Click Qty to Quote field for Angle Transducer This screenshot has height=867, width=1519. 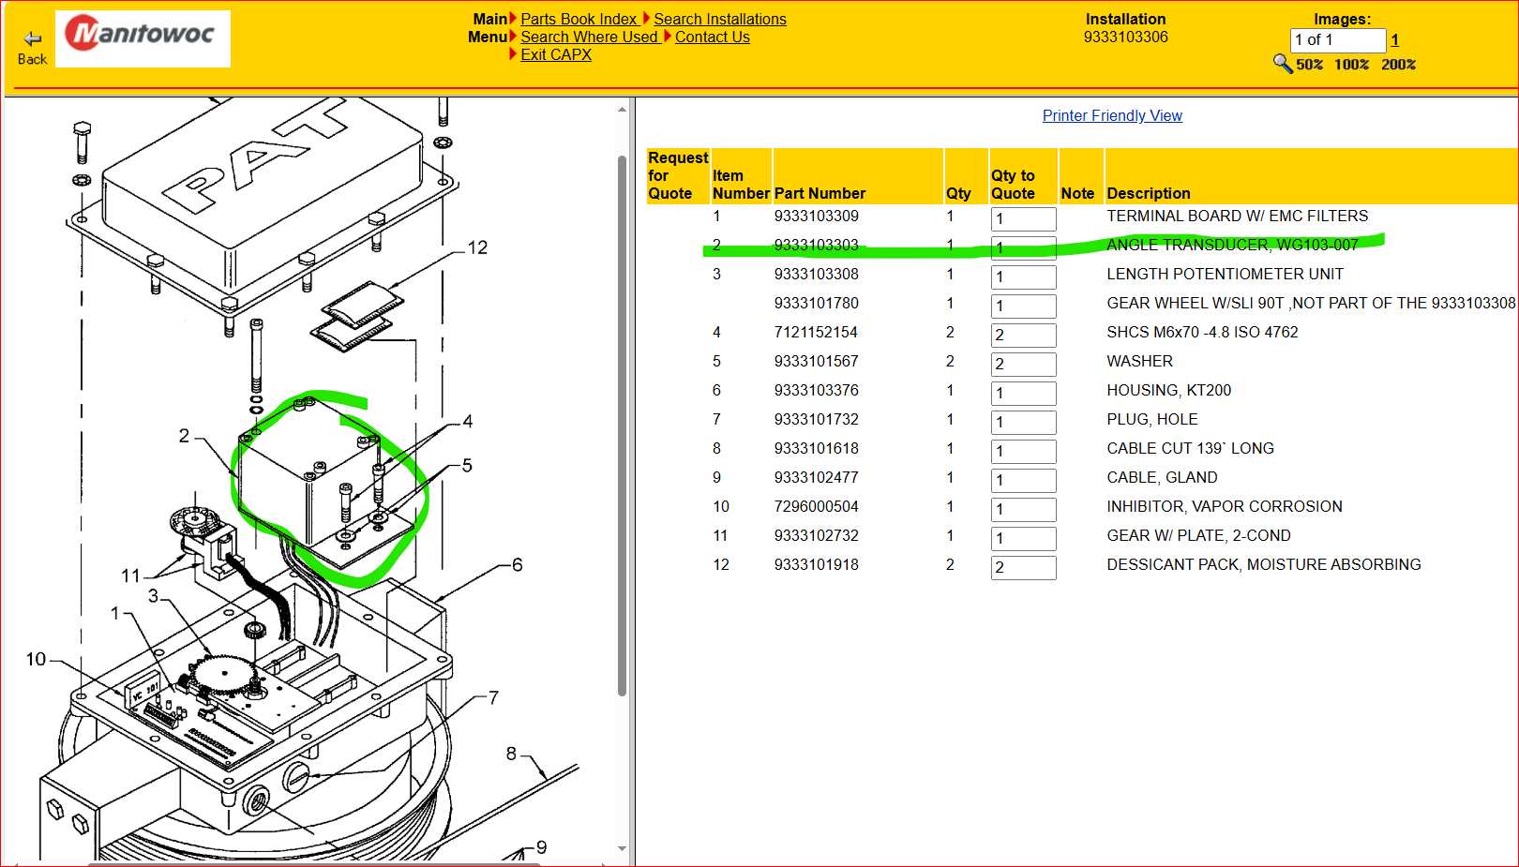click(1023, 247)
